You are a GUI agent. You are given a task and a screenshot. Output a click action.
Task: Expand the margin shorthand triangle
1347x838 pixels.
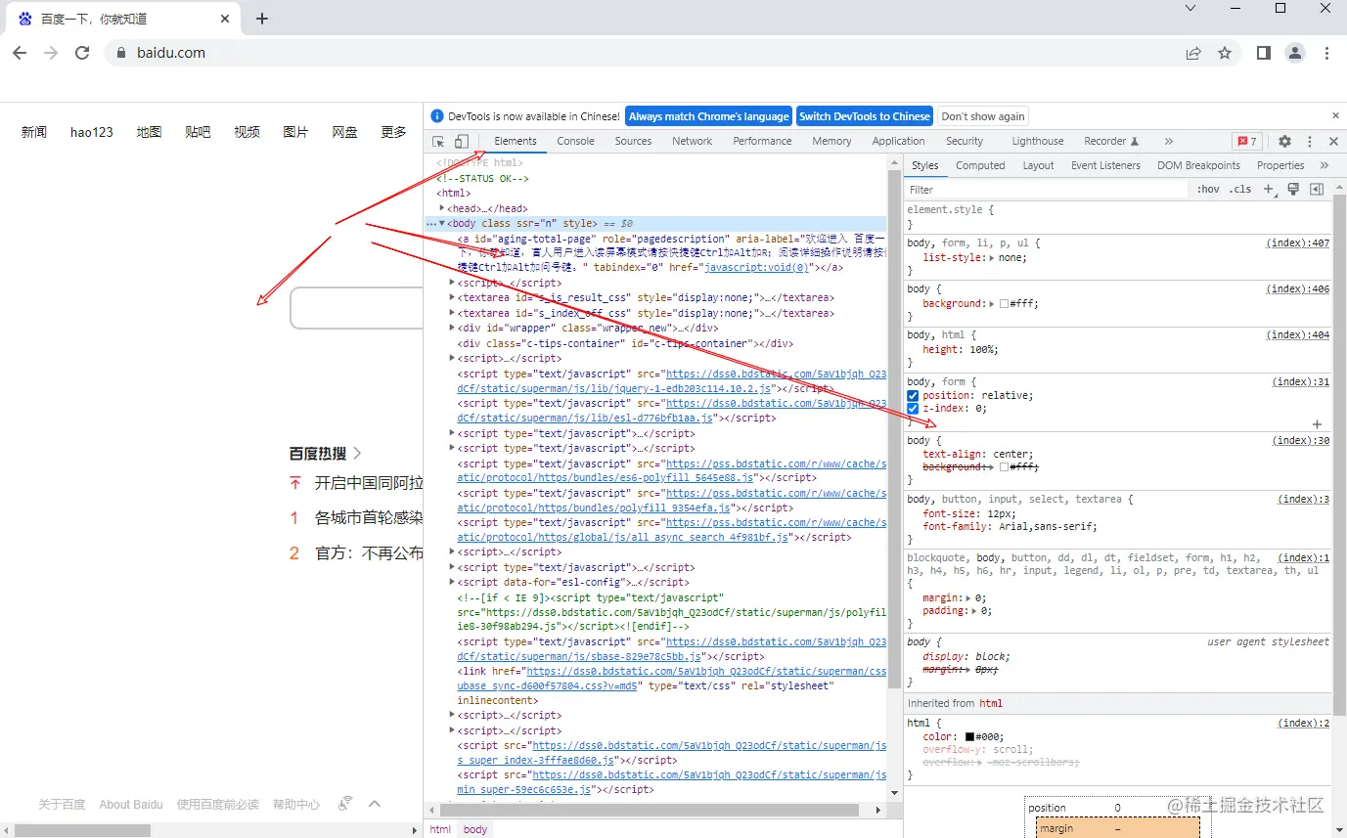(968, 597)
